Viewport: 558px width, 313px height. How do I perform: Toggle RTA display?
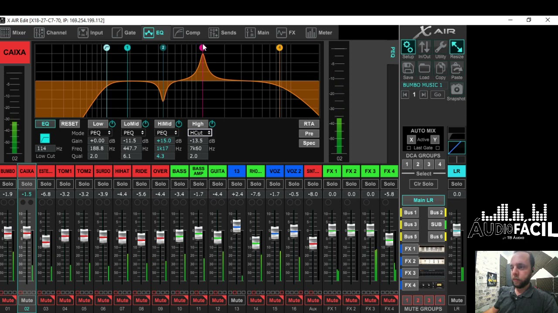[309, 124]
